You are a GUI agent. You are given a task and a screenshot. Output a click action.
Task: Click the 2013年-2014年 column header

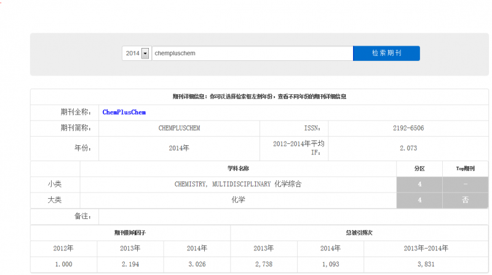click(426, 249)
